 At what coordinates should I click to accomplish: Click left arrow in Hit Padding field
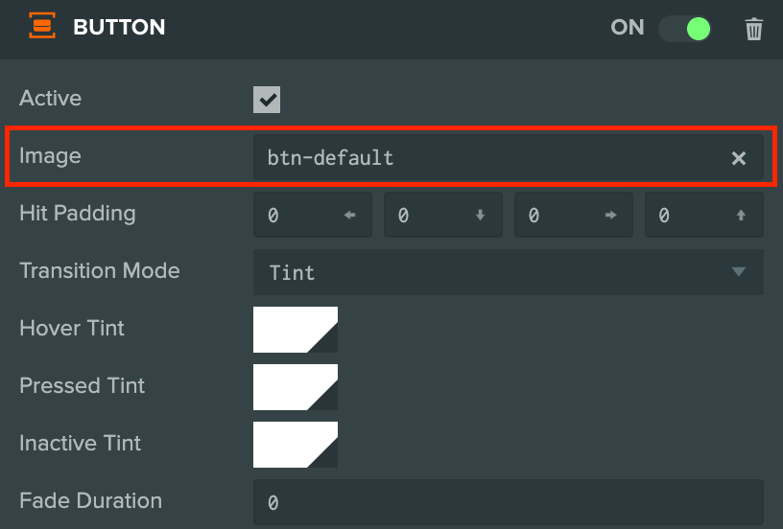click(x=349, y=215)
